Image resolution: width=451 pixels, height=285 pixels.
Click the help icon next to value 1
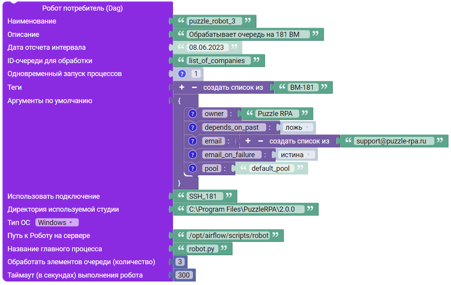pyautogui.click(x=182, y=74)
